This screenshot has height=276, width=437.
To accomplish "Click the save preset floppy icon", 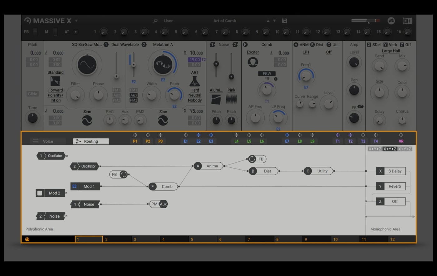I will [284, 21].
